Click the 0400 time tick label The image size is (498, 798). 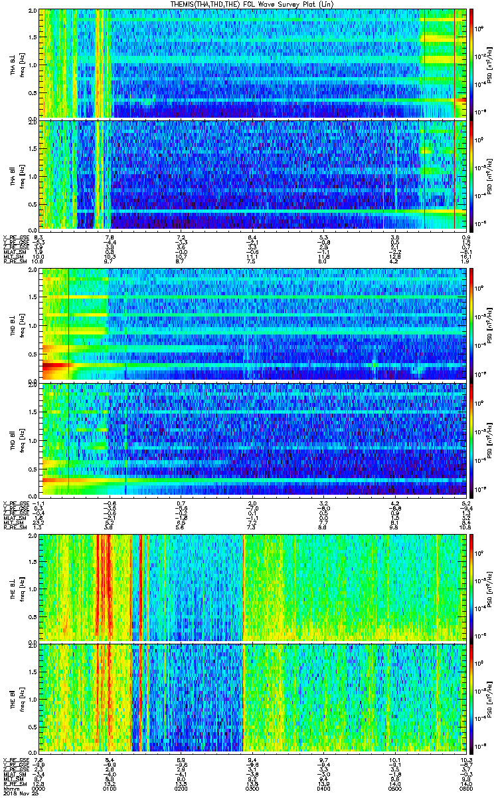[324, 789]
